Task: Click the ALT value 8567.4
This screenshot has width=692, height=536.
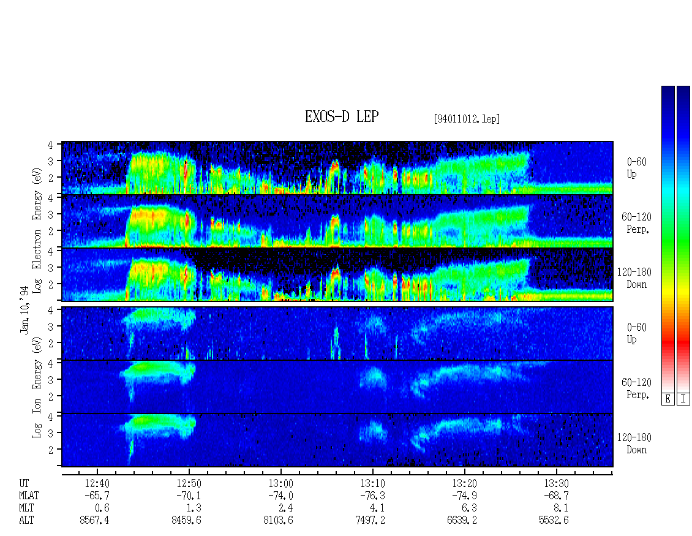Action: [94, 521]
